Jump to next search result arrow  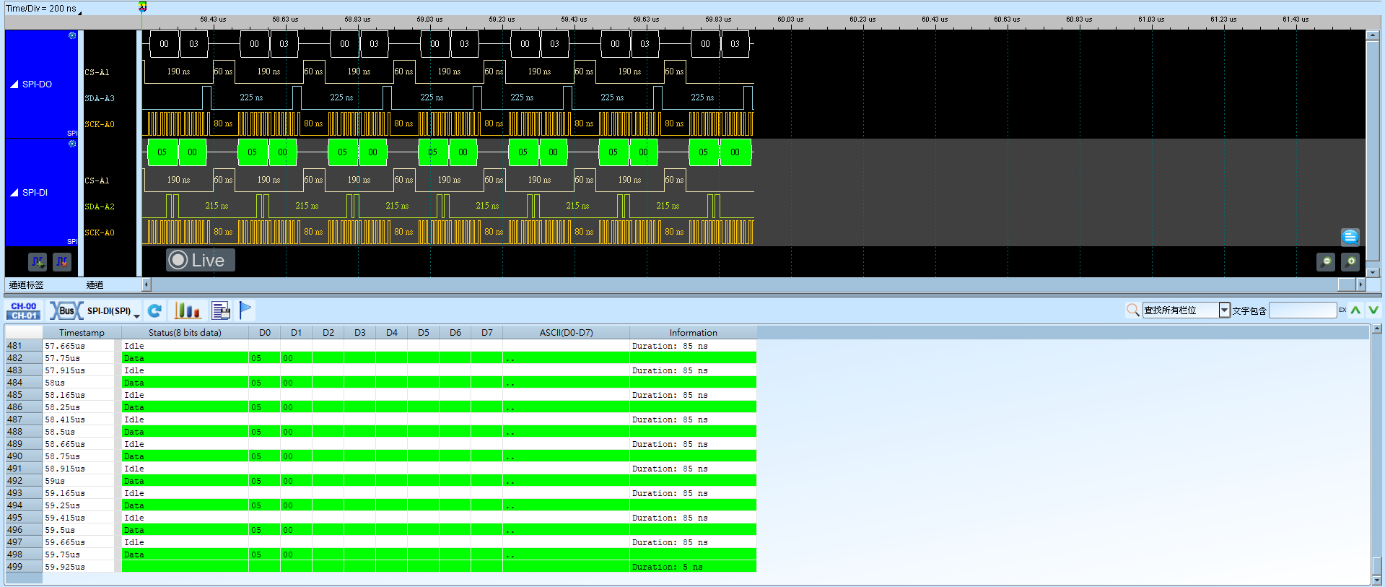pyautogui.click(x=1373, y=310)
